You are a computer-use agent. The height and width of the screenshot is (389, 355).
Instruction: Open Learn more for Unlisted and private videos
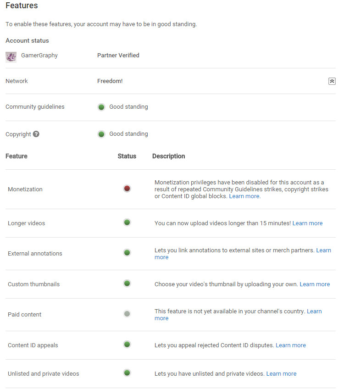point(281,374)
